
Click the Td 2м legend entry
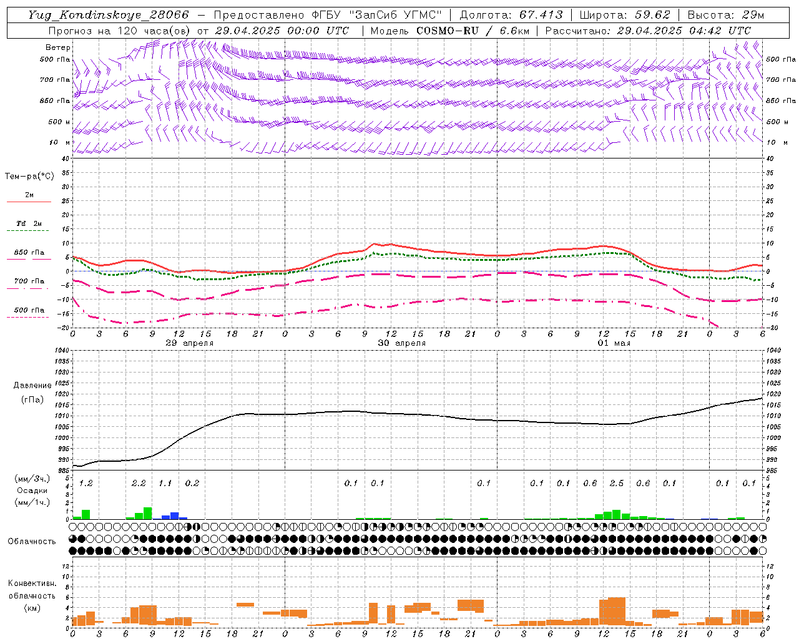click(x=29, y=223)
